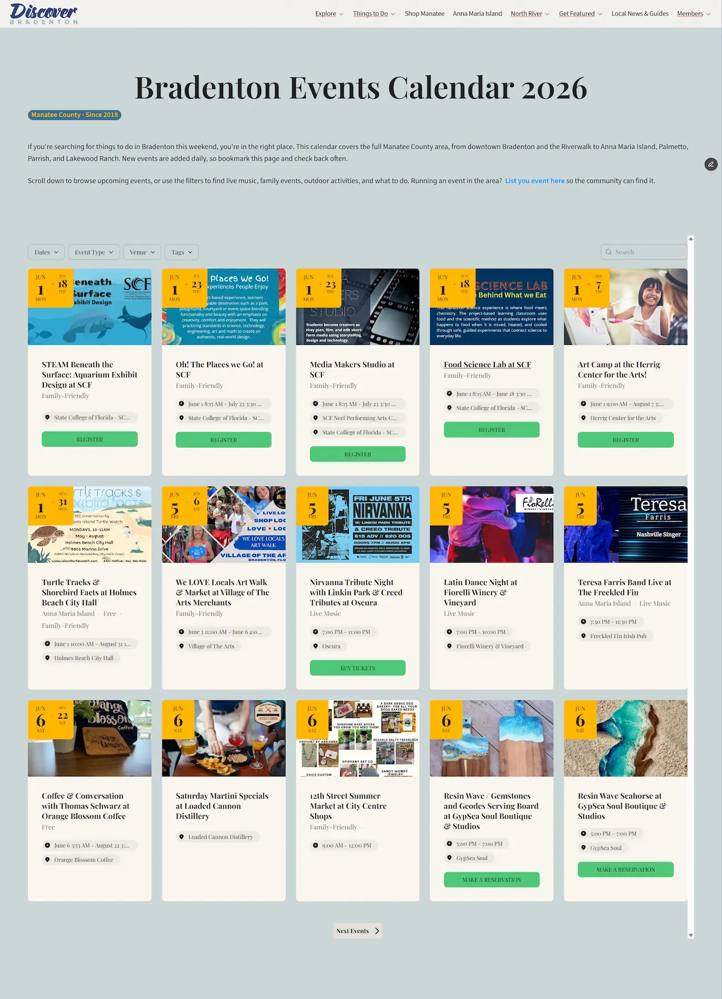The width and height of the screenshot is (722, 999).
Task: Click the arrow icon beside Next Events
Action: [377, 931]
